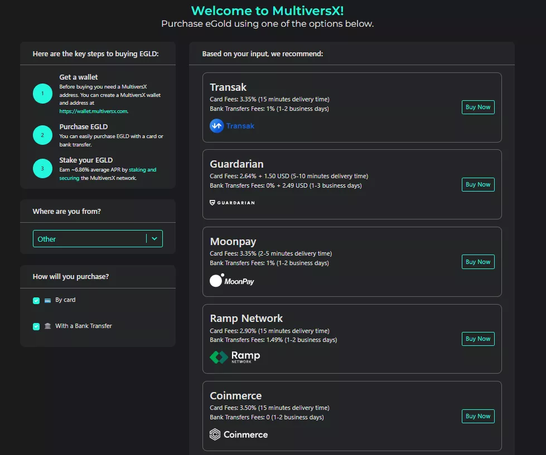
Task: Click the Ramp Network diamond logo
Action: tap(219, 357)
